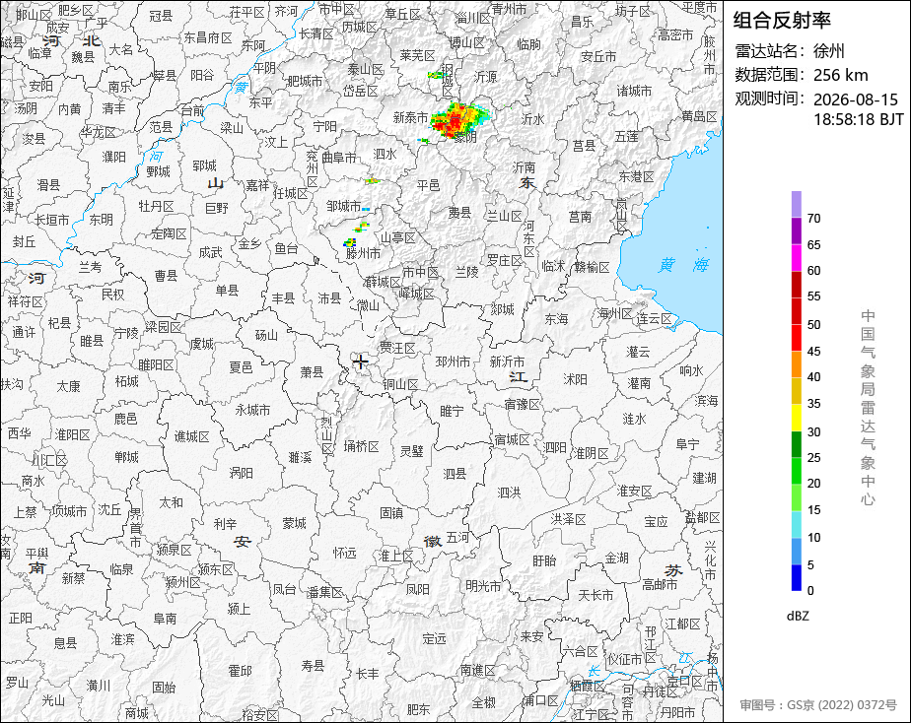Click the 审图号 GS京 (2022) 0372号 text
The width and height of the screenshot is (911, 723).
(818, 705)
